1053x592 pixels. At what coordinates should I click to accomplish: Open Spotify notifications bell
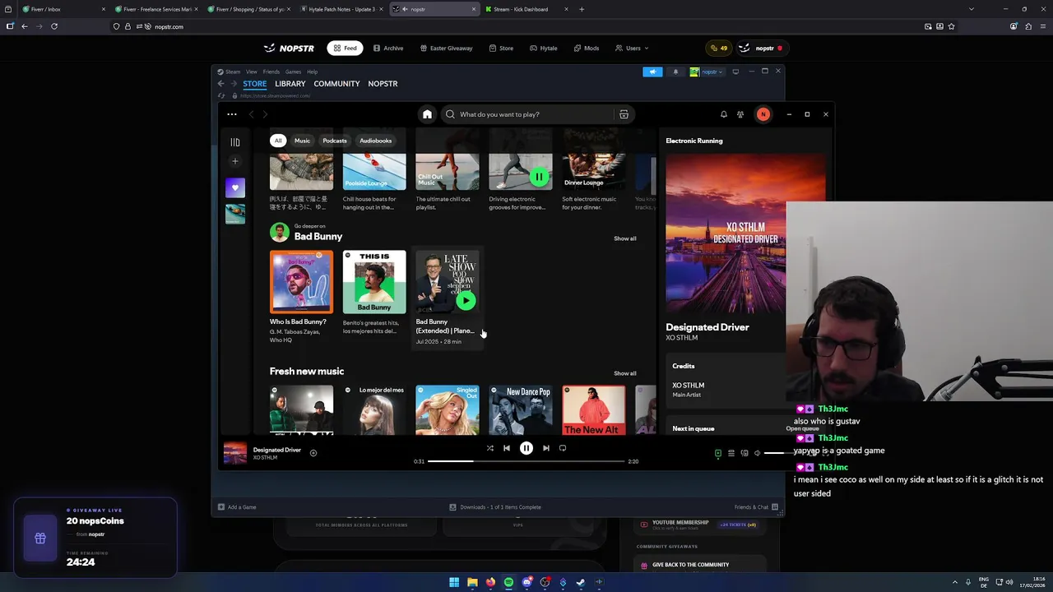coord(724,114)
